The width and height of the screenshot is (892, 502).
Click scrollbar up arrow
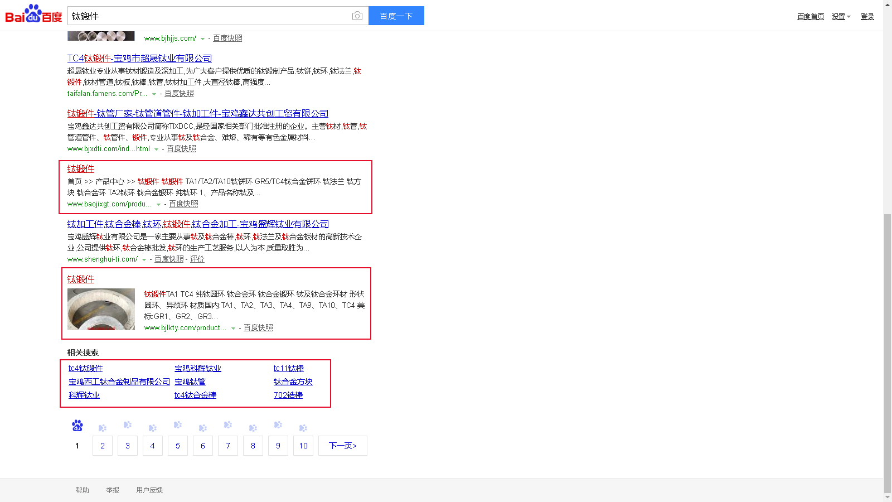[888, 4]
